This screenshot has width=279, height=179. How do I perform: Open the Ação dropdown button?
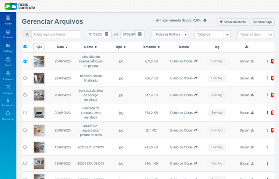pos(39,47)
